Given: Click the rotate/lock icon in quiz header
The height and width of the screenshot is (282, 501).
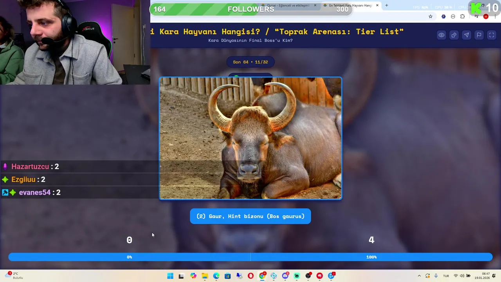Looking at the screenshot, I should tap(454, 35).
